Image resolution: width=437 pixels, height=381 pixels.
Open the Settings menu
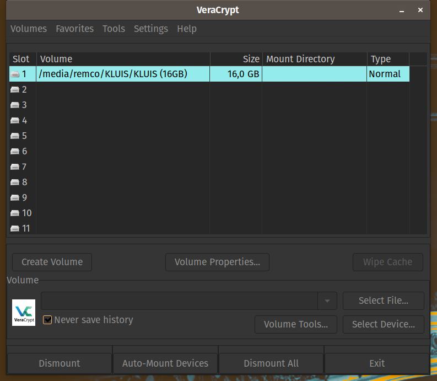151,29
